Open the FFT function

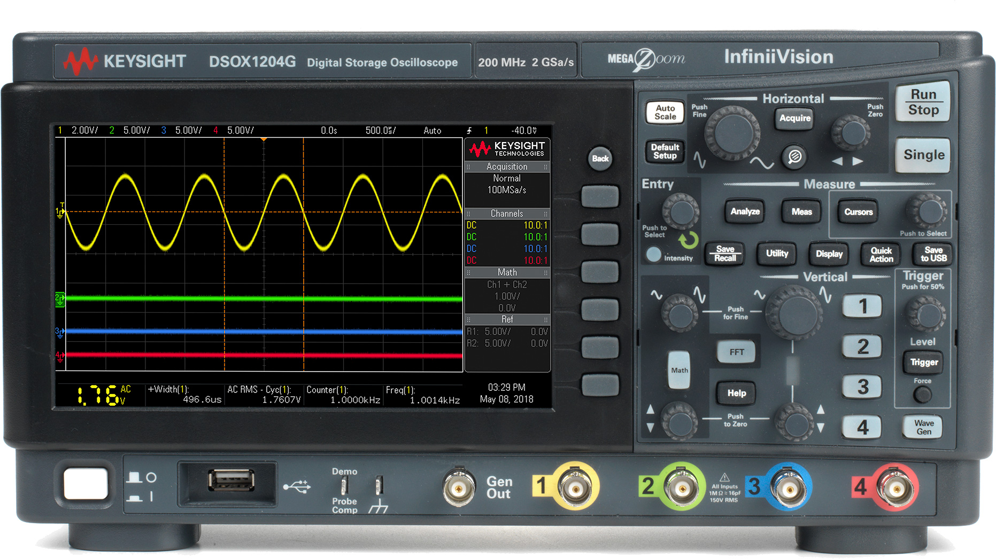[x=736, y=352]
